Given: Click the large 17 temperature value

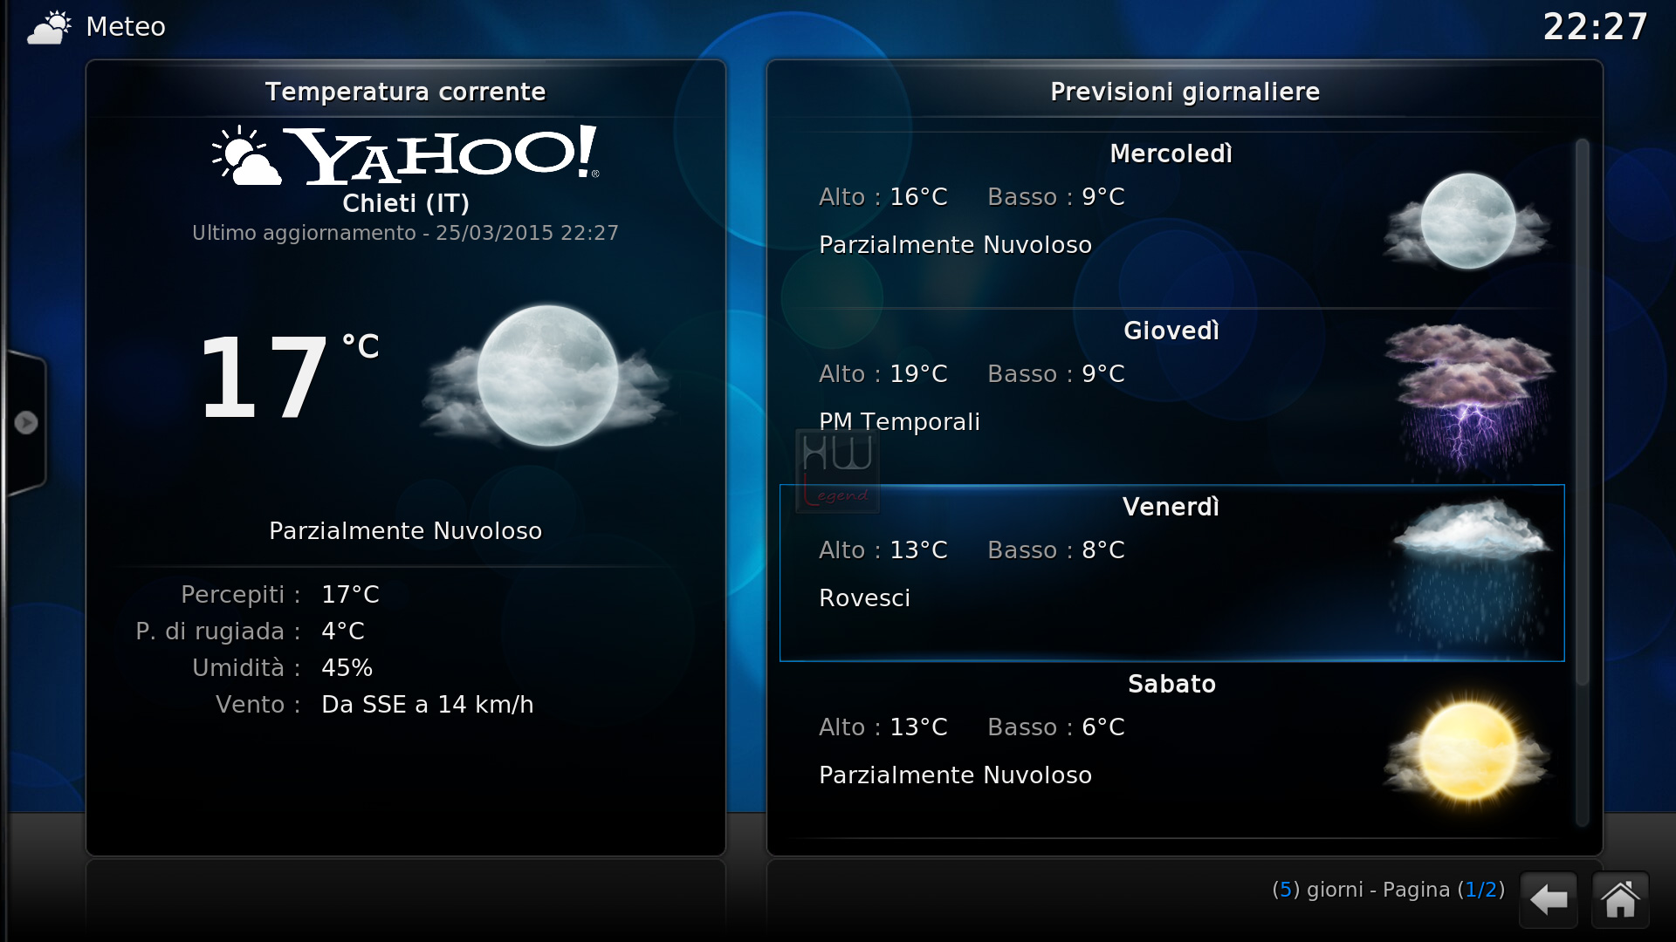Looking at the screenshot, I should 264,378.
